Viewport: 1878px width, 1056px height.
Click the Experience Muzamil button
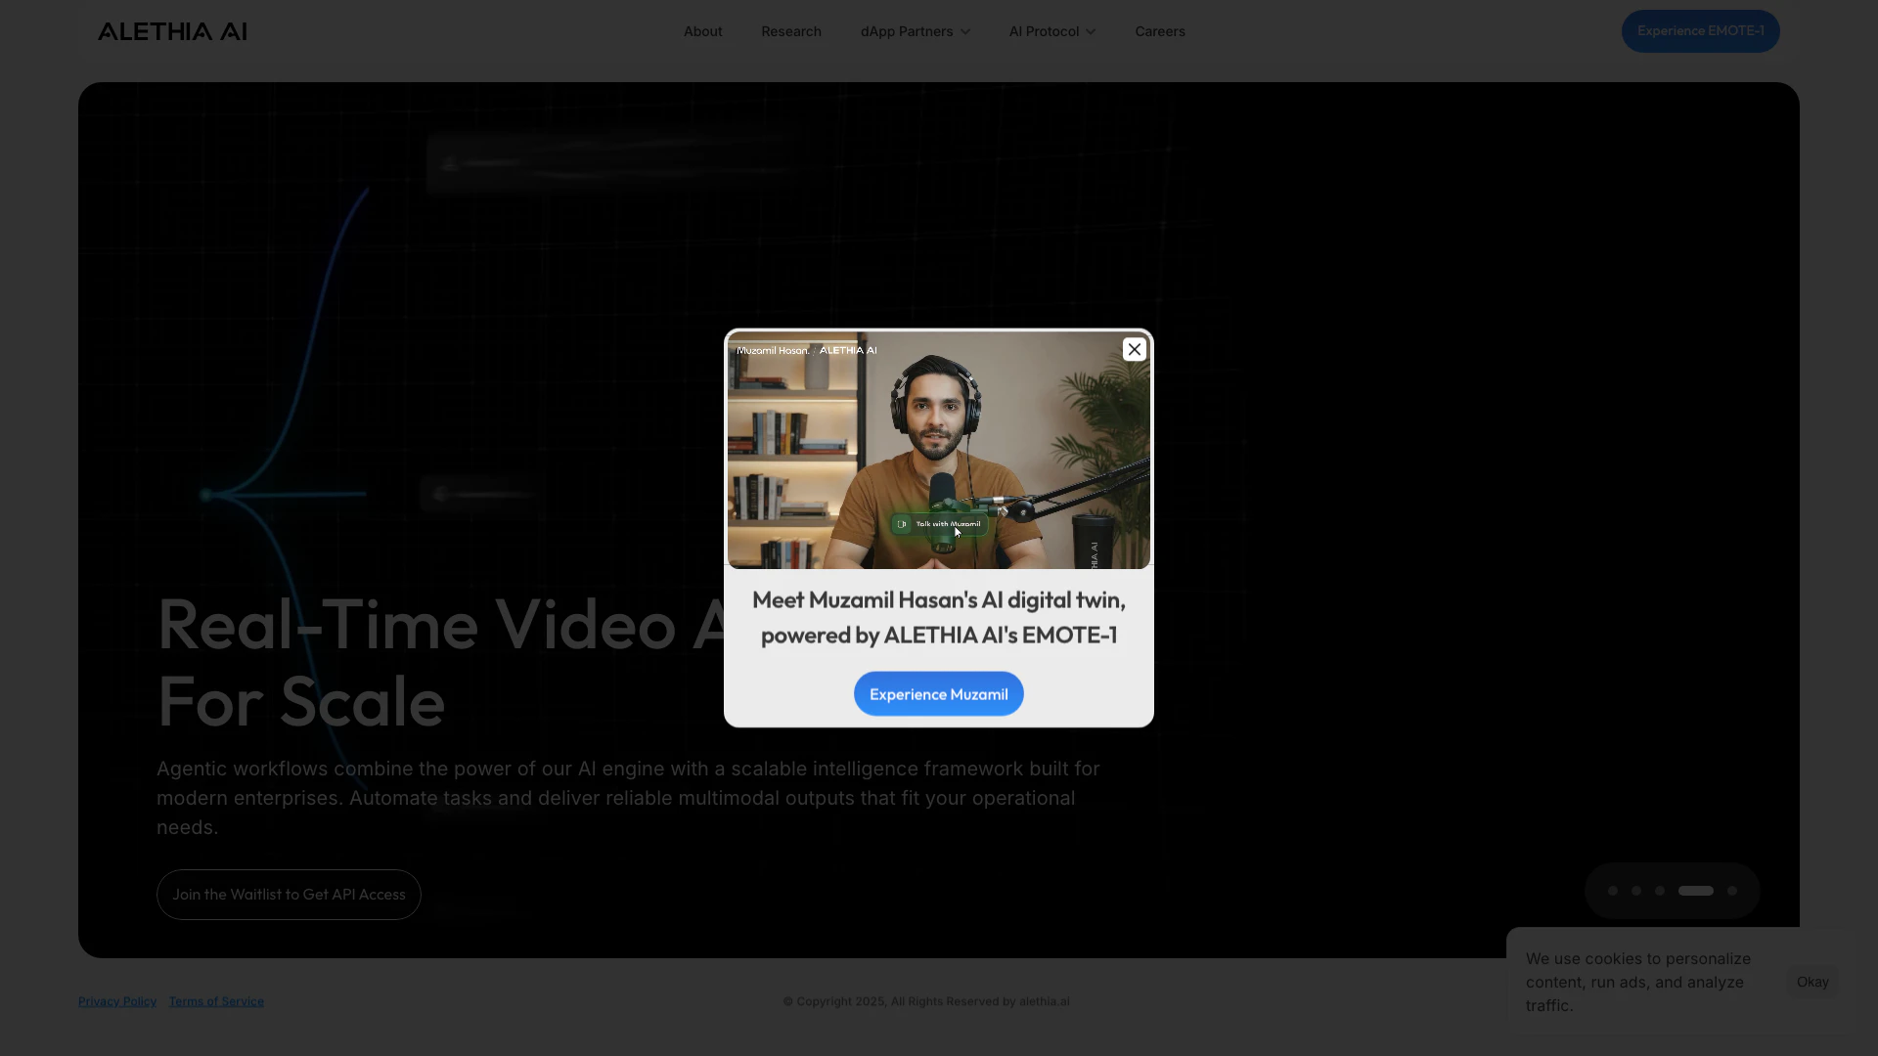[938, 694]
